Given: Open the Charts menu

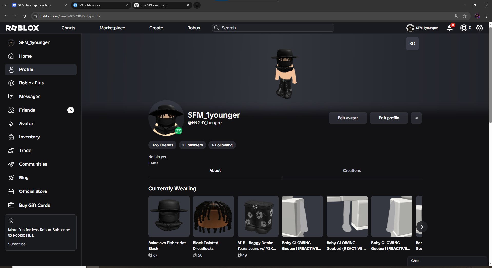Looking at the screenshot, I should pos(68,28).
